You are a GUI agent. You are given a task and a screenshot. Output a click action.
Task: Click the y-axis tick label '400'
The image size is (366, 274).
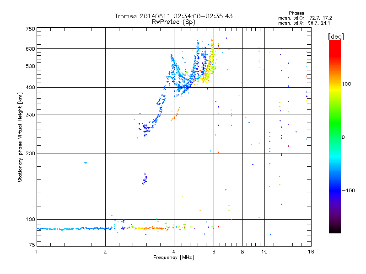(30, 88)
